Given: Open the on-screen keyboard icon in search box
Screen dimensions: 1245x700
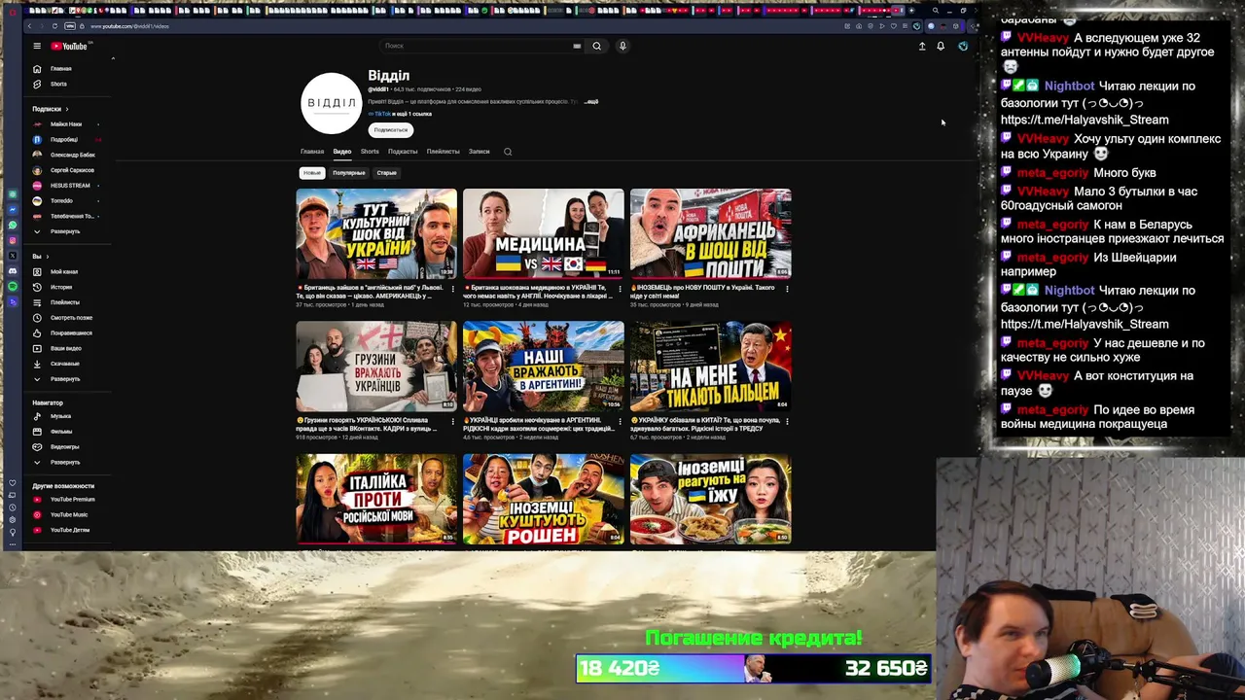Looking at the screenshot, I should pyautogui.click(x=577, y=46).
